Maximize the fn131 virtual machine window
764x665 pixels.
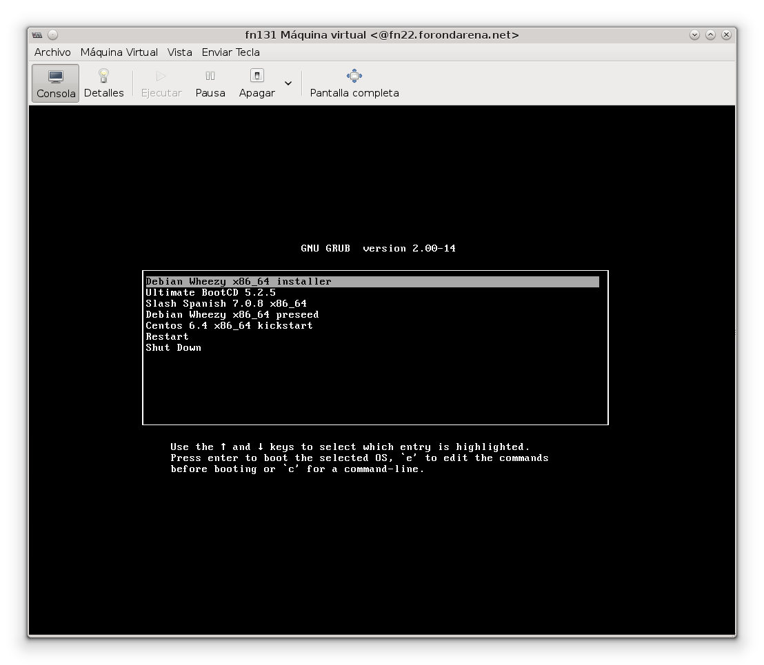click(710, 35)
